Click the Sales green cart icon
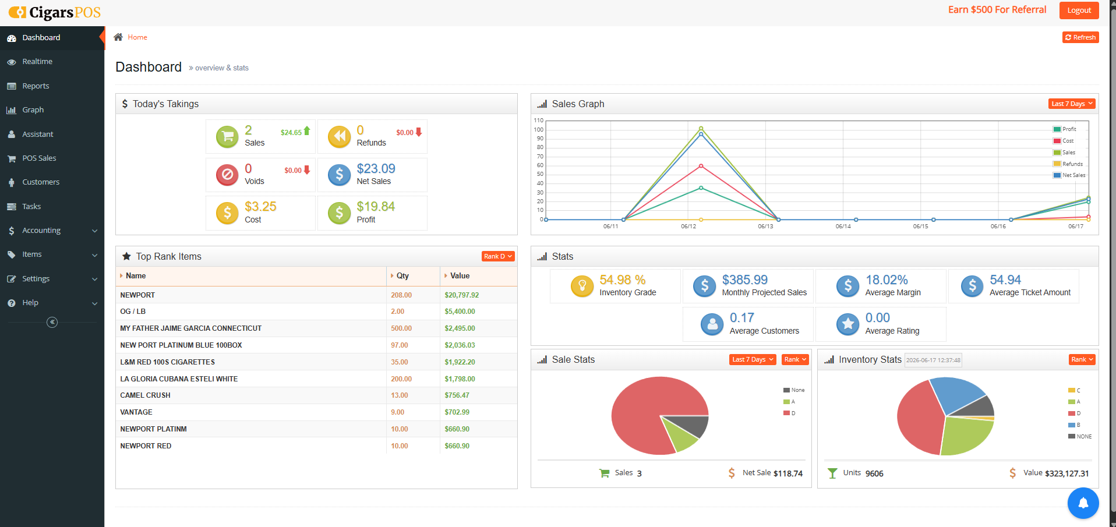1116x527 pixels. point(227,137)
